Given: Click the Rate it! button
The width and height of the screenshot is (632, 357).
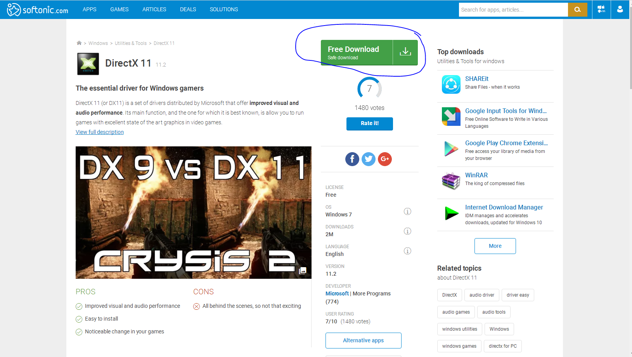Looking at the screenshot, I should coord(370,124).
